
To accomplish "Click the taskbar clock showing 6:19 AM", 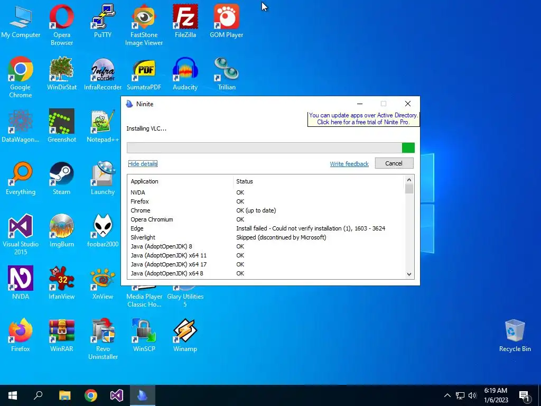I will (x=496, y=395).
